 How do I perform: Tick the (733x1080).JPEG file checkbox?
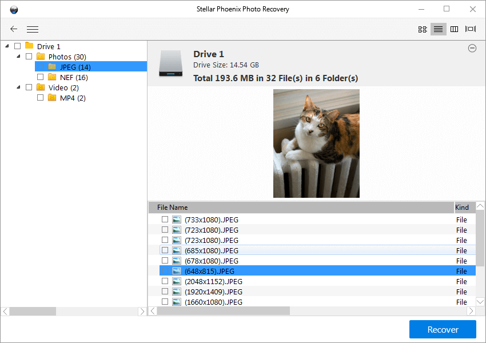(165, 220)
